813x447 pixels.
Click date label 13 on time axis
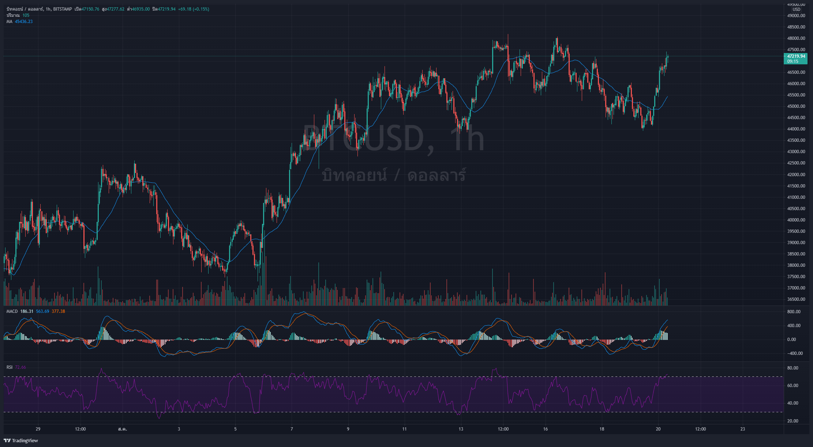pyautogui.click(x=461, y=429)
